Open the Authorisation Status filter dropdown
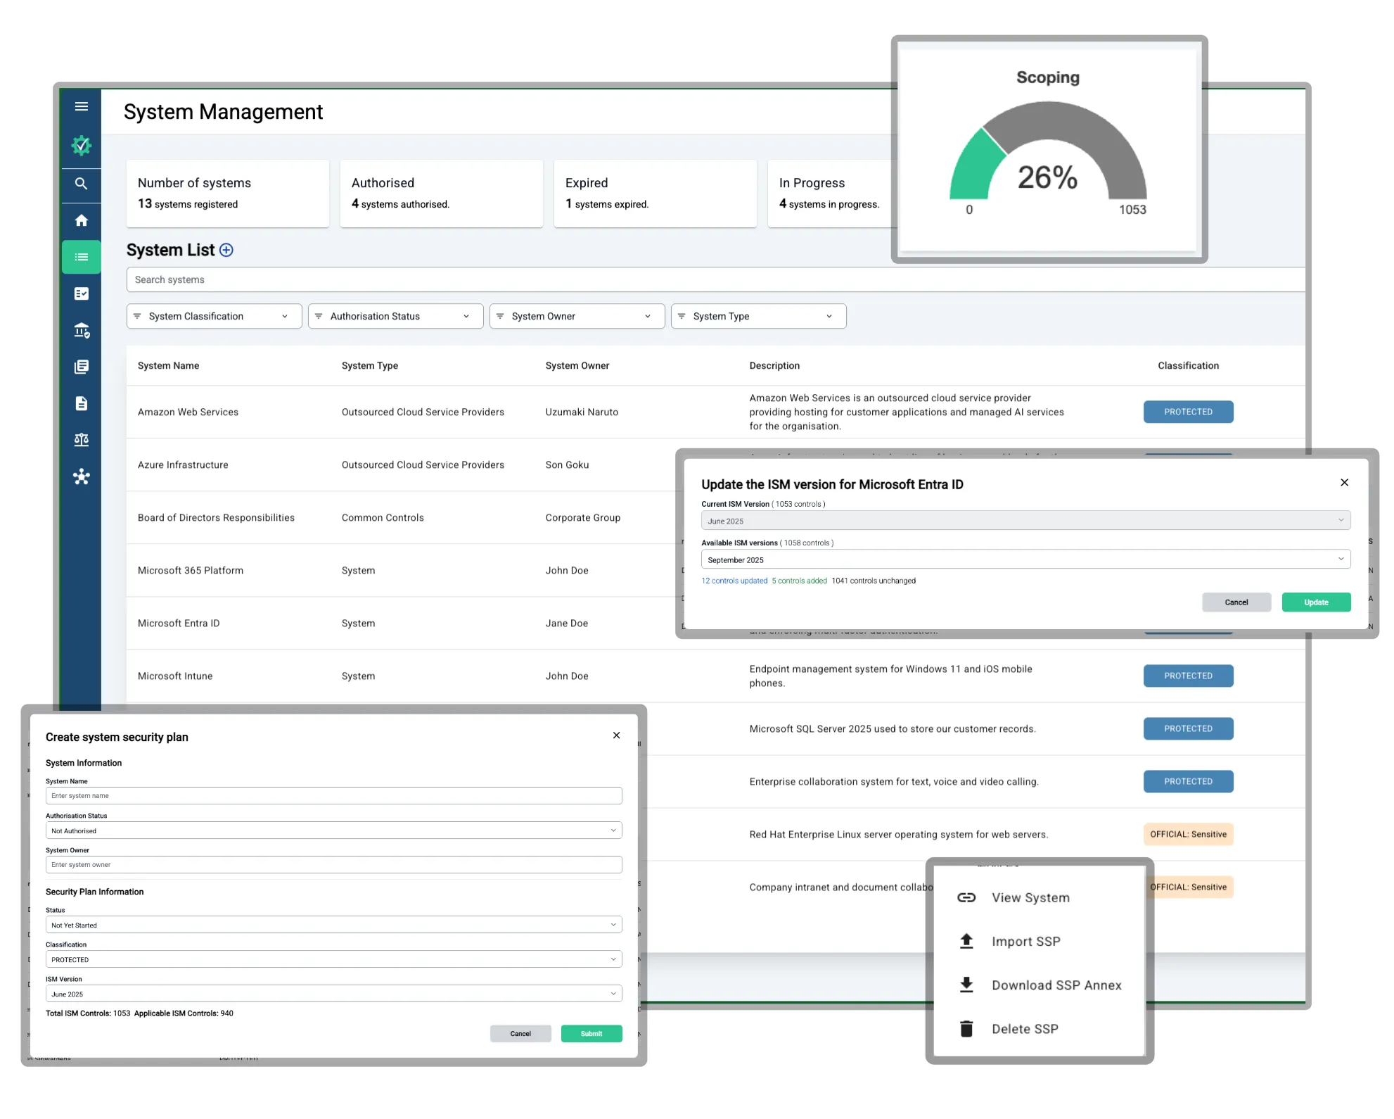Screen dimensions: 1394x1119 pyautogui.click(x=395, y=316)
